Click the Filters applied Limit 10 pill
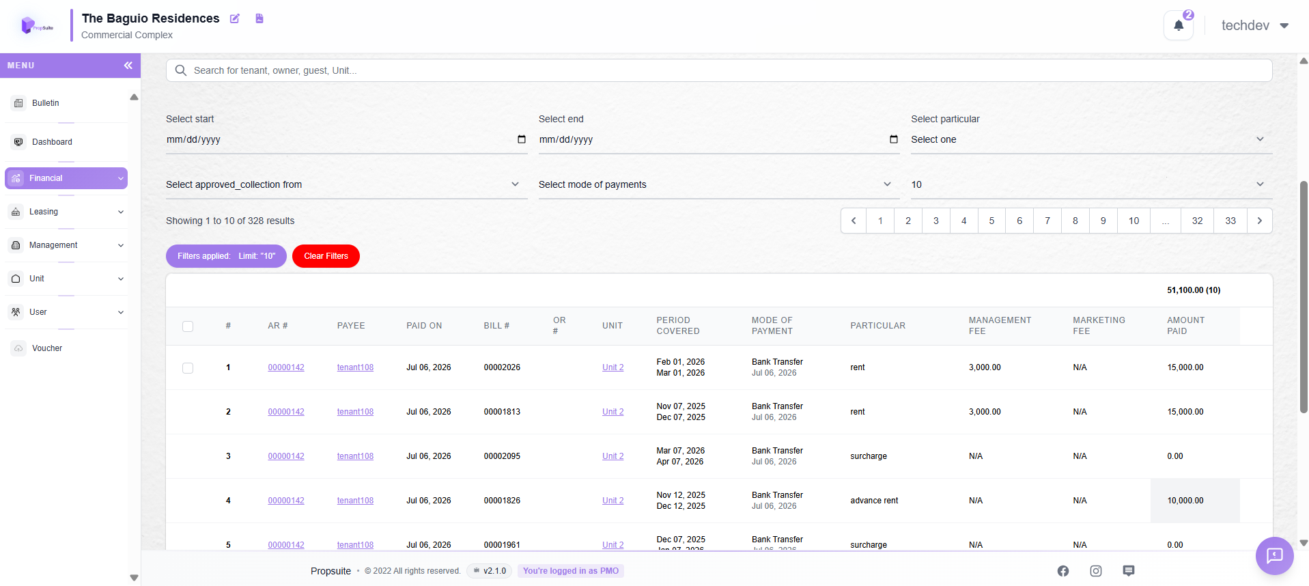The height and width of the screenshot is (586, 1309). coord(226,256)
